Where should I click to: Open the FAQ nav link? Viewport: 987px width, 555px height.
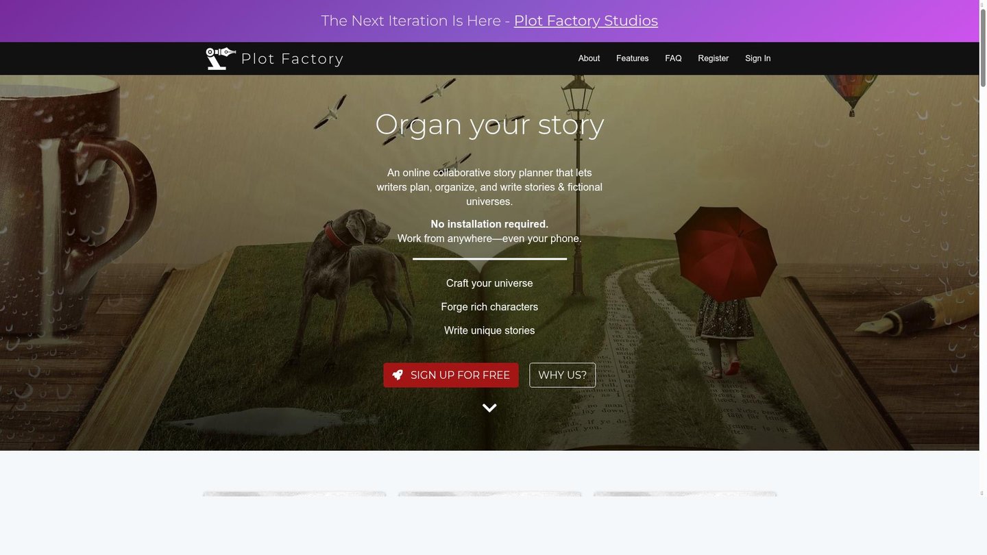tap(673, 58)
